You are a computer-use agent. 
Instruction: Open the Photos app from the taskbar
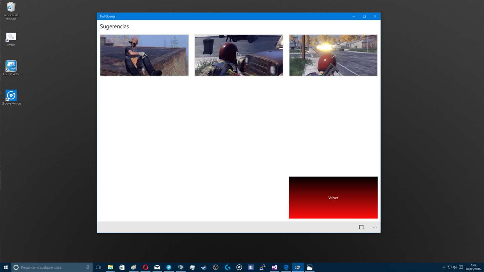coord(310,267)
